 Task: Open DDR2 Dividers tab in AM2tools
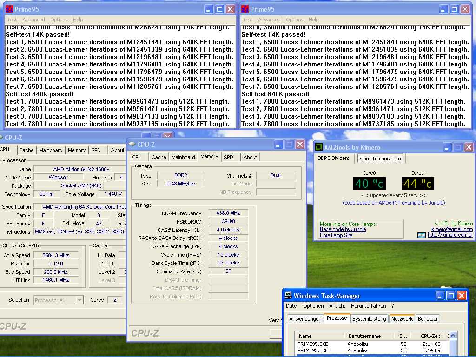(333, 158)
